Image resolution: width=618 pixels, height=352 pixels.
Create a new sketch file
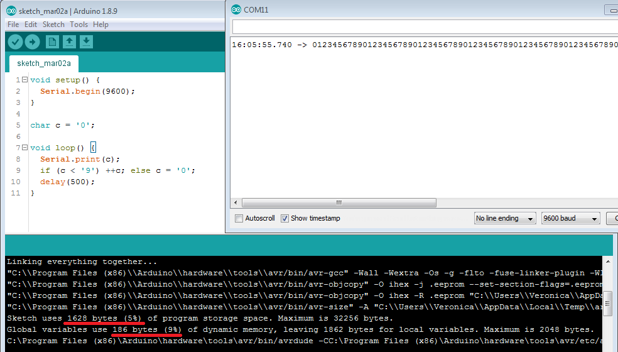[x=52, y=42]
